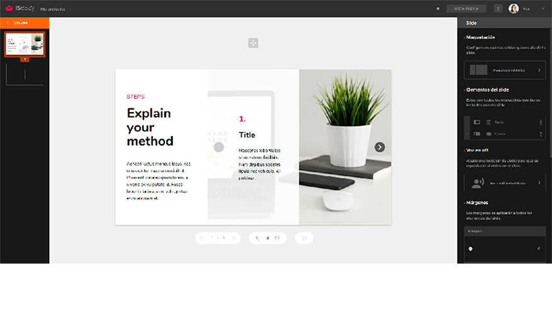Click the right arrow on the slide carousel
552x332 pixels.
(x=380, y=147)
